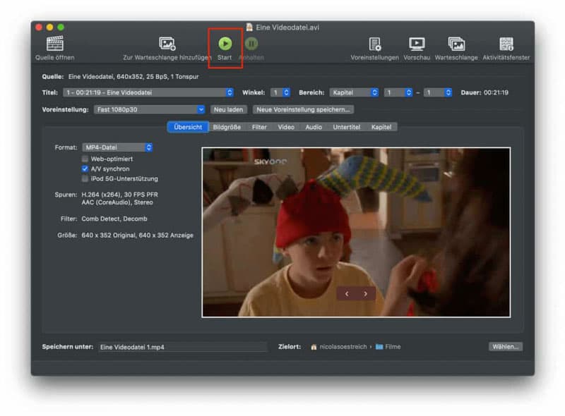Switch to the Bildgröße tab

point(227,127)
